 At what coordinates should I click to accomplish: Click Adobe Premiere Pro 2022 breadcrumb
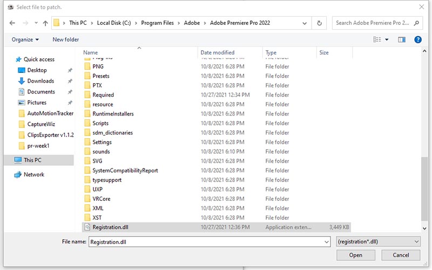(x=240, y=23)
